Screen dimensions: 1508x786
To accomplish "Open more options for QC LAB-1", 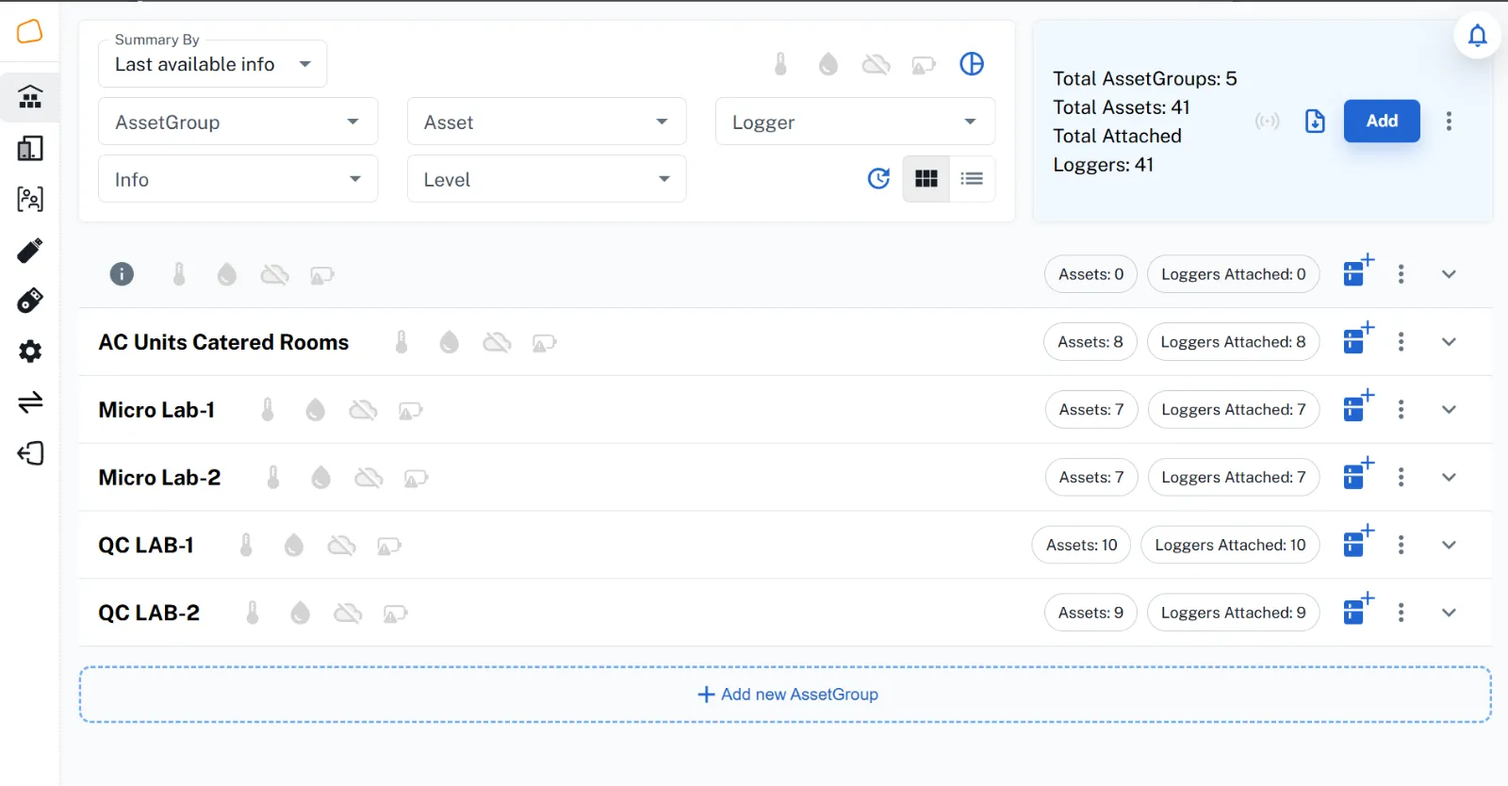I will (1401, 545).
